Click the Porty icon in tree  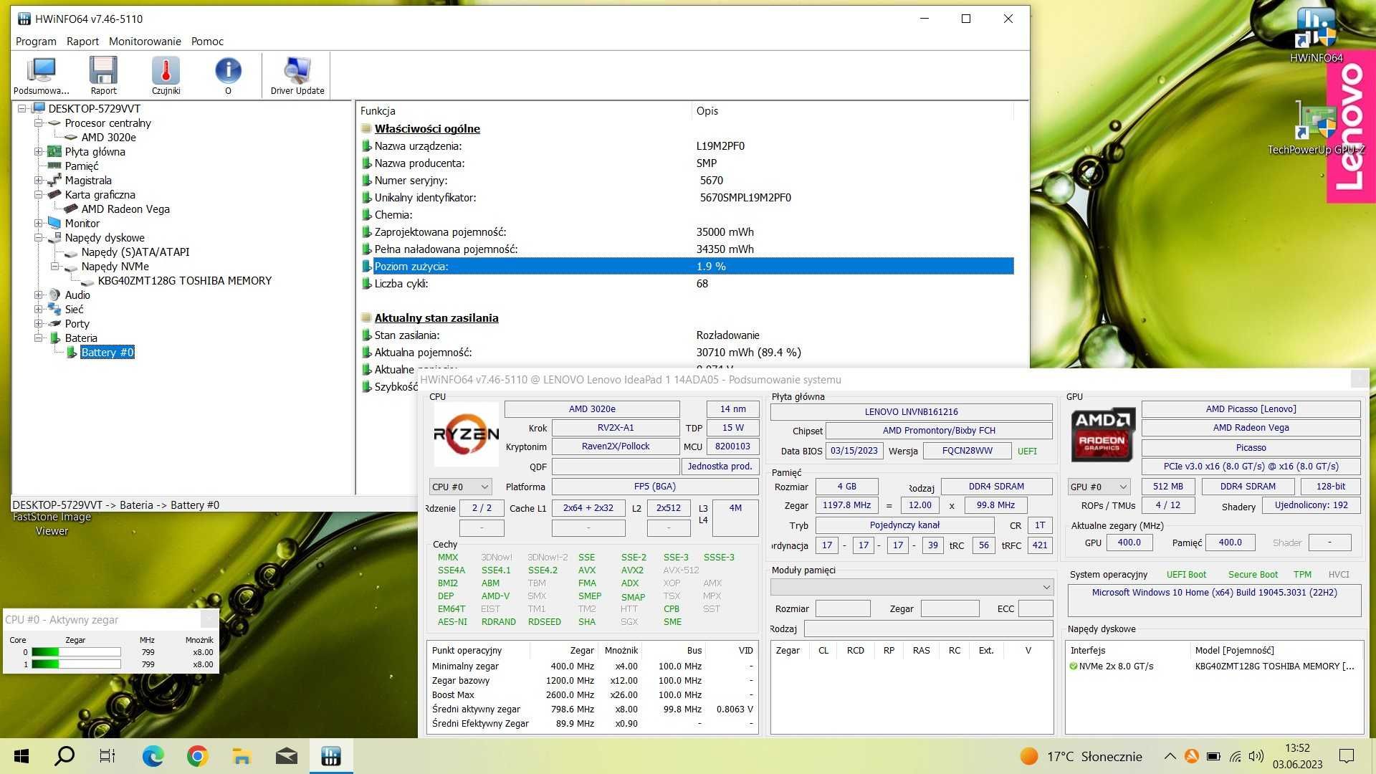tap(54, 324)
